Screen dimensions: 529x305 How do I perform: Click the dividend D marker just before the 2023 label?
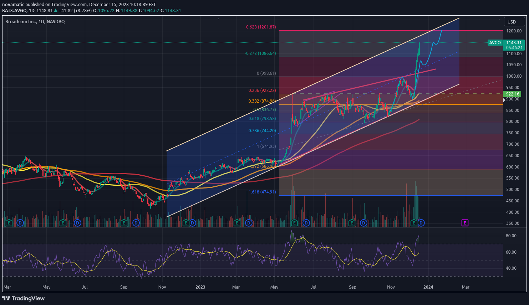[x=192, y=223]
